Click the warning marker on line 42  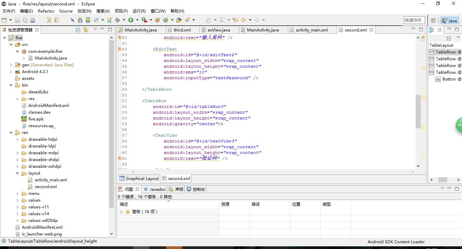click(x=120, y=49)
